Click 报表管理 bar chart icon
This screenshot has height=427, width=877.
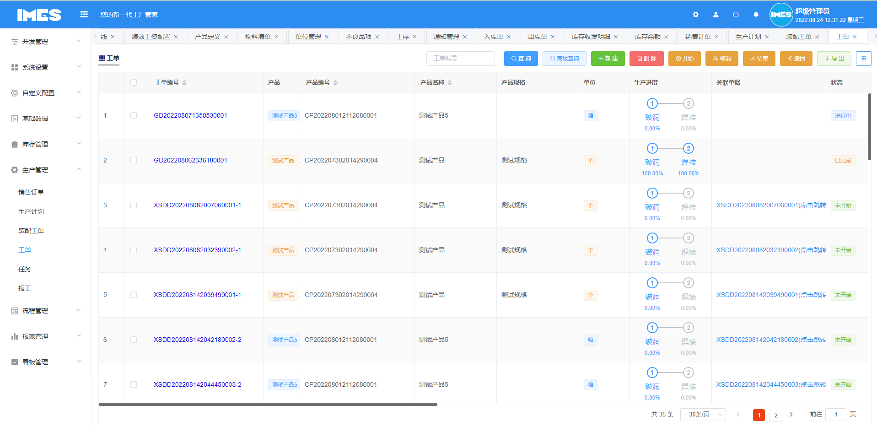coord(15,336)
